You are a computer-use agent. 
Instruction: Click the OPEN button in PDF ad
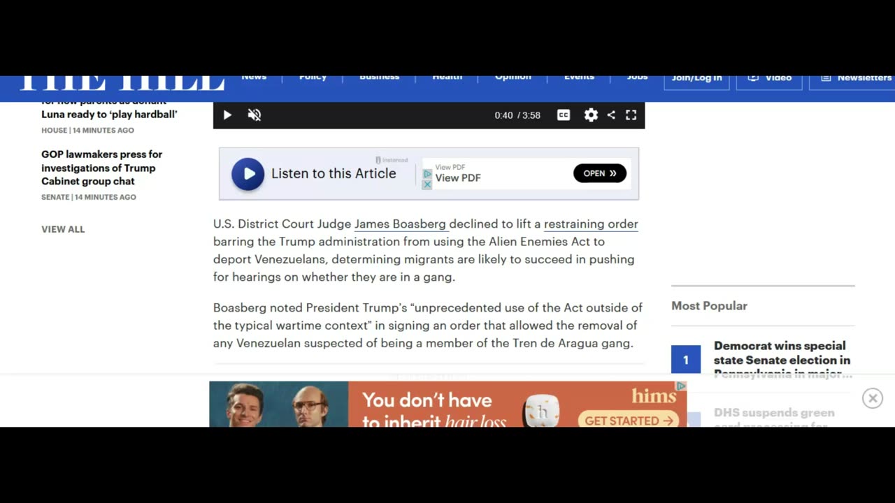pos(600,173)
